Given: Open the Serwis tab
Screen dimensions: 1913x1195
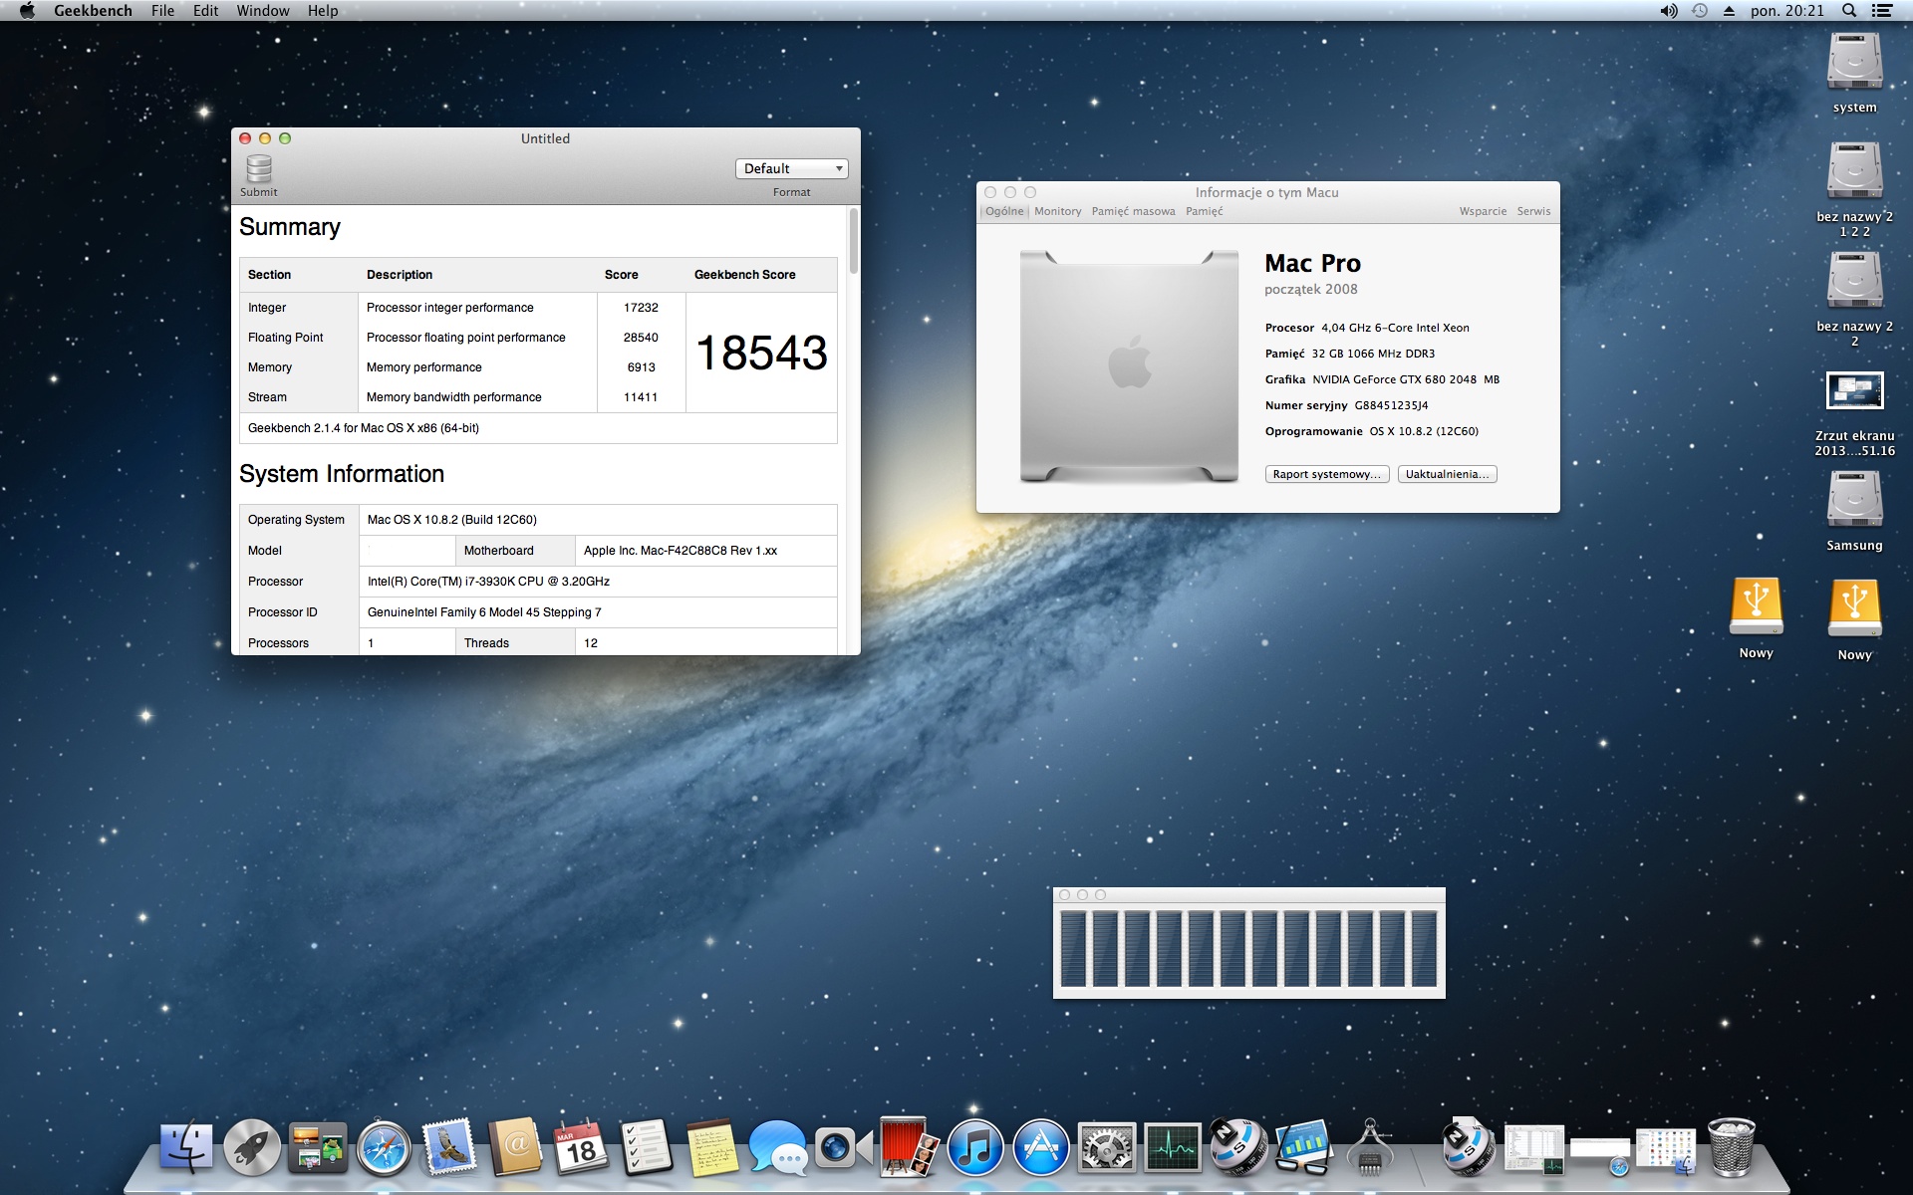Looking at the screenshot, I should 1533,211.
